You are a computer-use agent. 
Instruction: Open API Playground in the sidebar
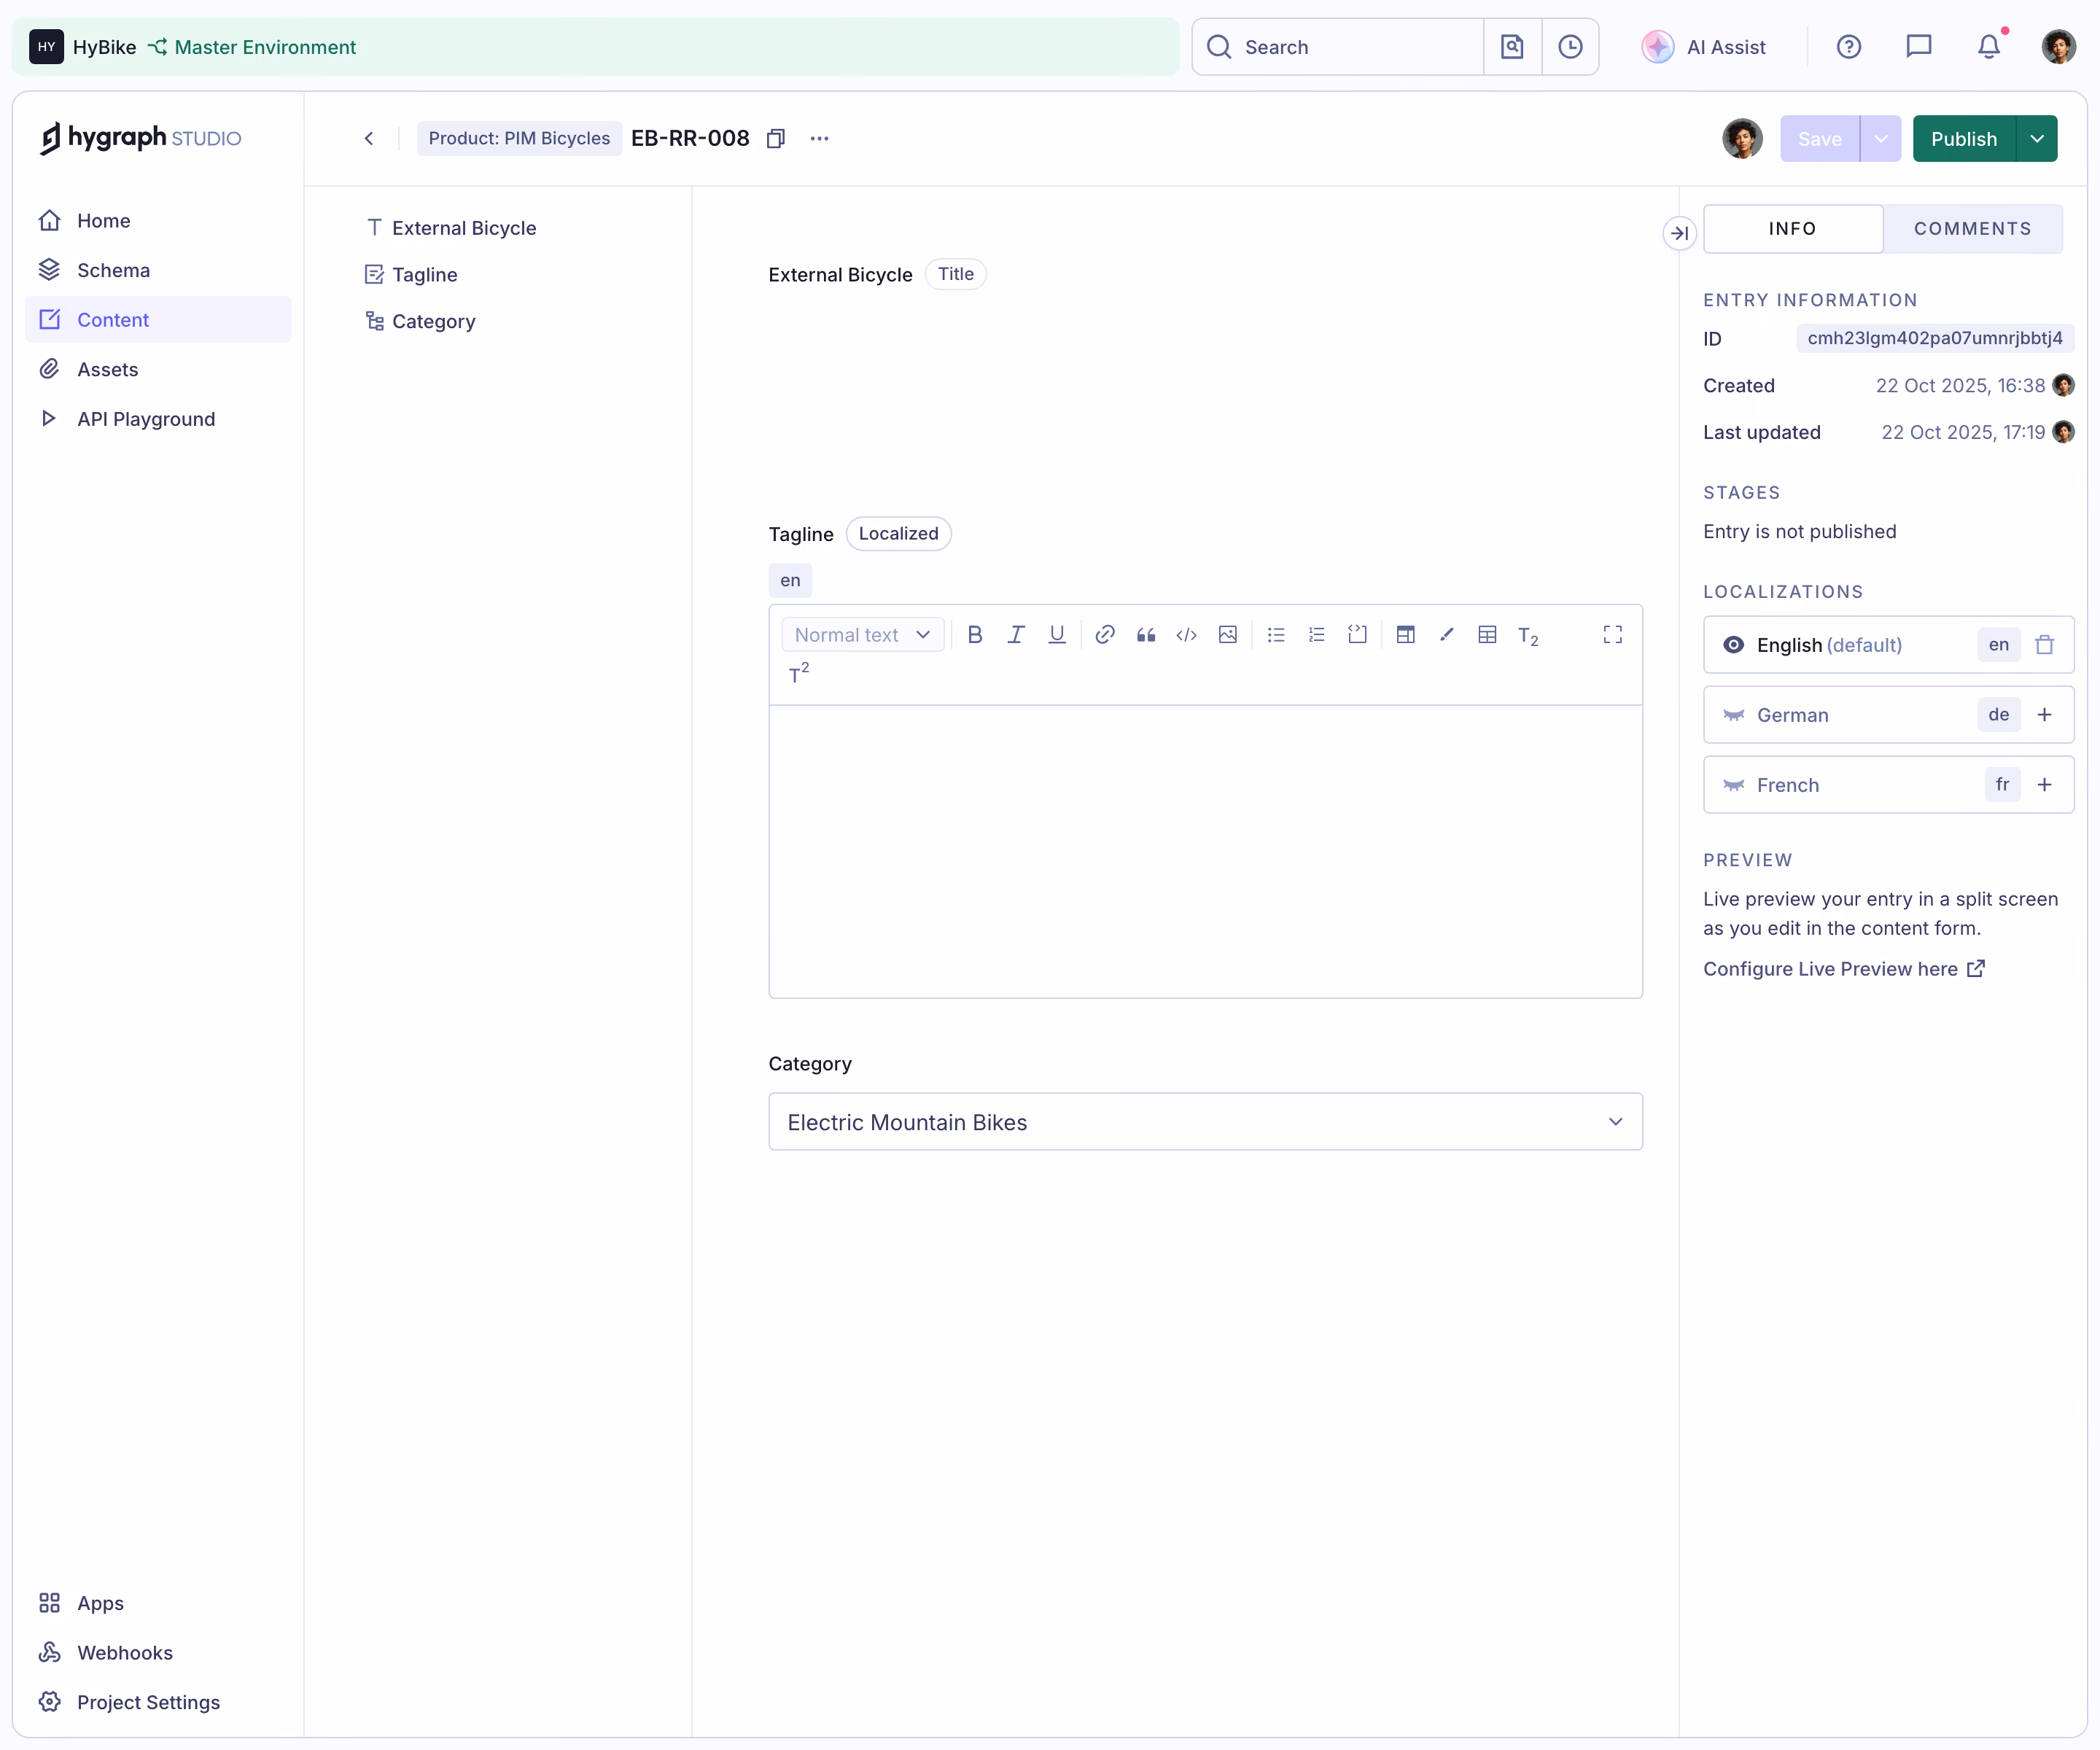point(158,419)
